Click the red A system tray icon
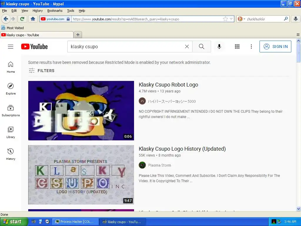The height and width of the screenshot is (226, 301). tap(274, 222)
